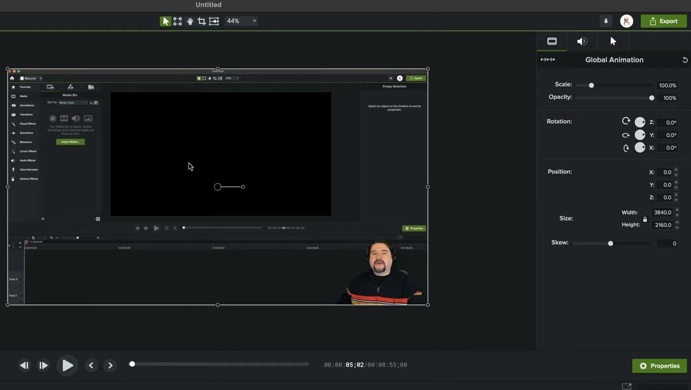Screen dimensions: 691x390
Task: Select the green selection arrow tool
Action: 165,21
